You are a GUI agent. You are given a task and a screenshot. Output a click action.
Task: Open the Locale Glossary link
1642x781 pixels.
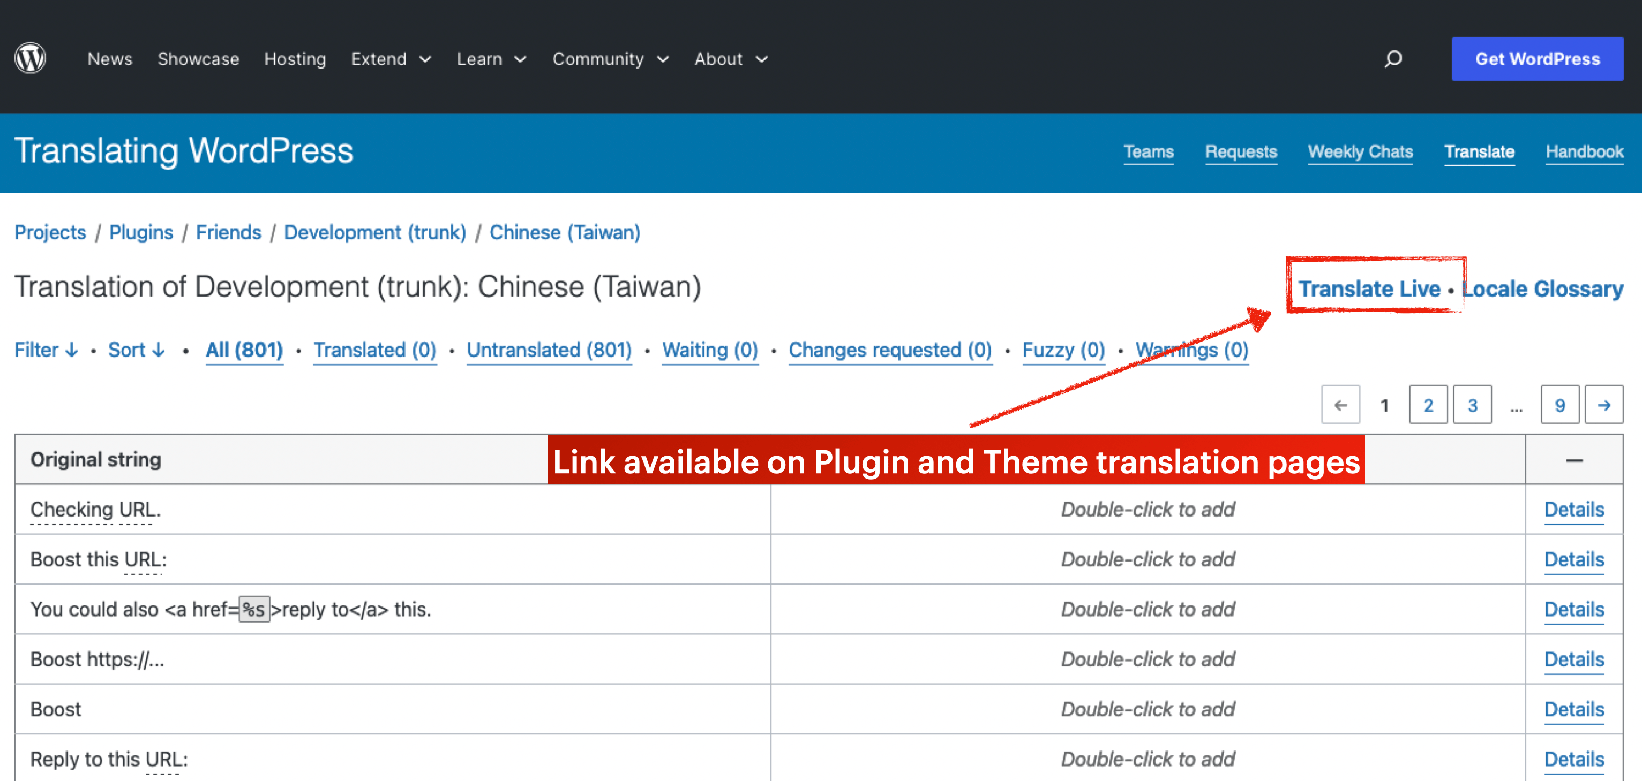point(1542,289)
